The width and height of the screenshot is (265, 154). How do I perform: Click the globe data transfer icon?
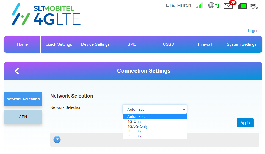tap(214, 5)
